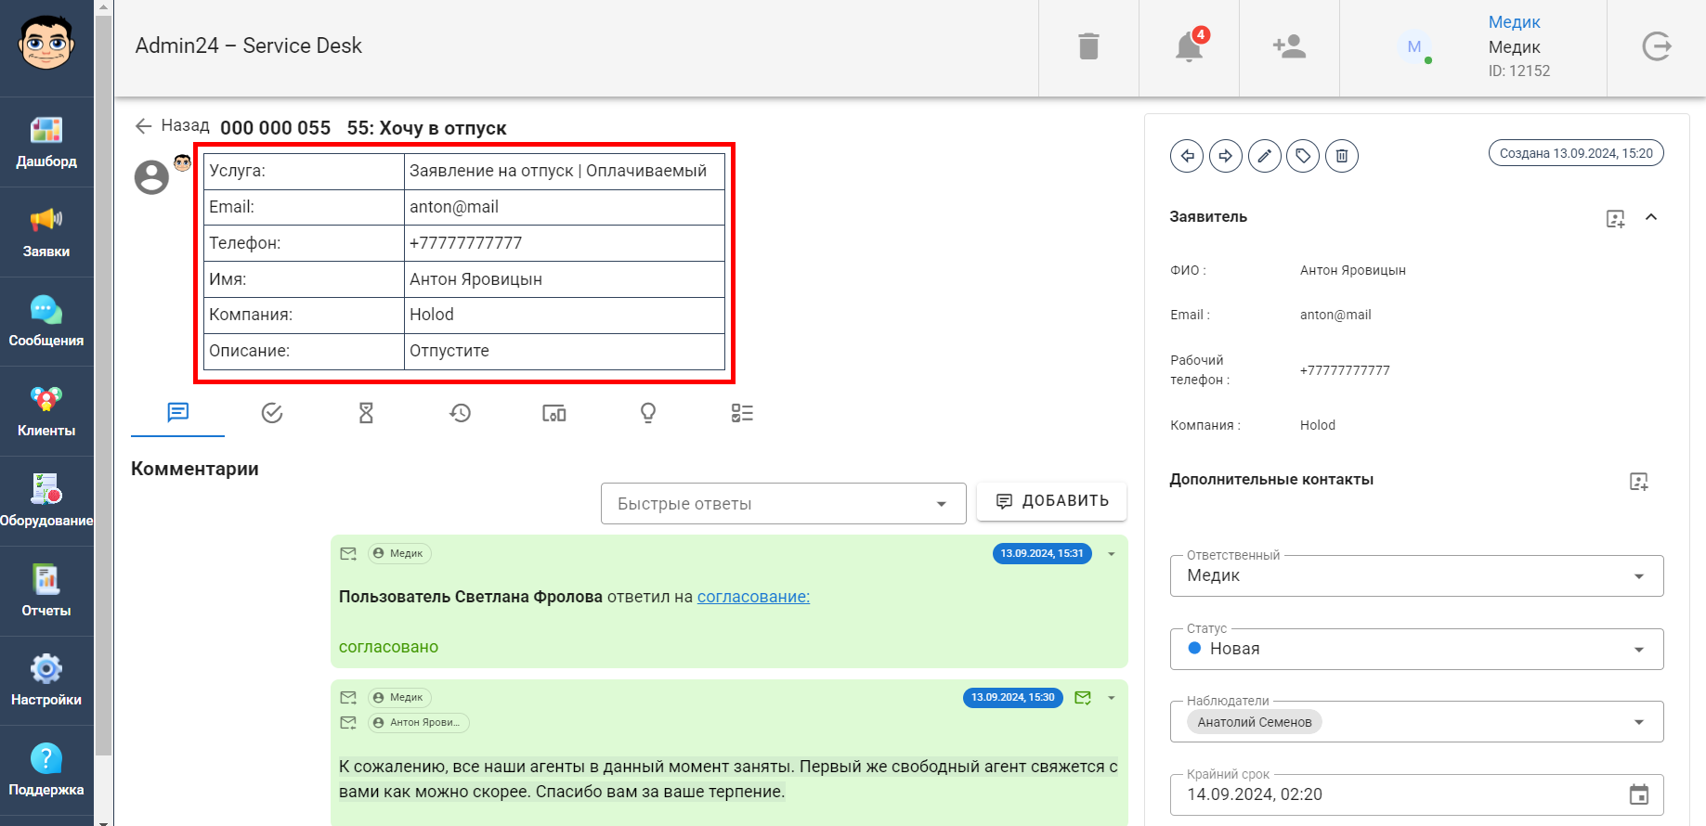Collapse the Заявитель section
Viewport: 1706px width, 826px height.
point(1651,217)
